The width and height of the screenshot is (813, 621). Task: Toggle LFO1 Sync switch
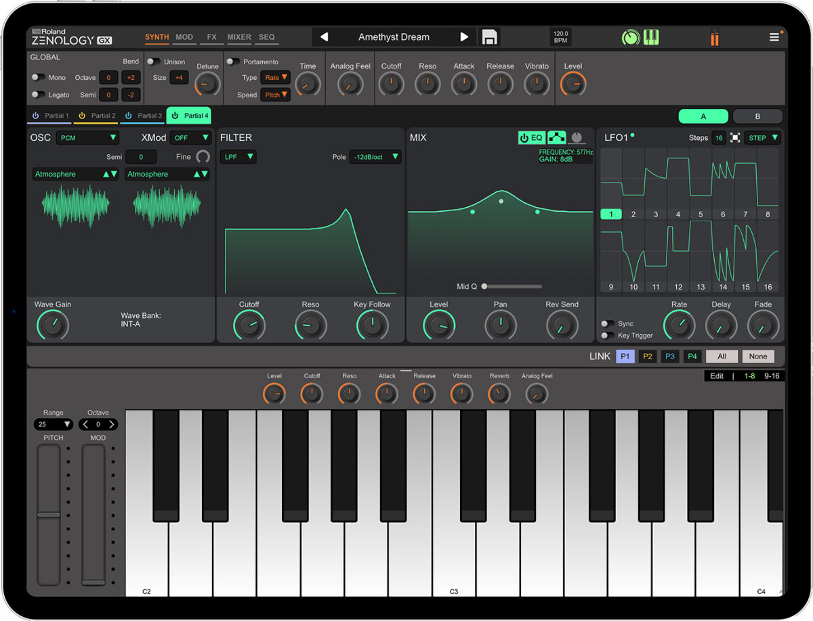tap(608, 324)
